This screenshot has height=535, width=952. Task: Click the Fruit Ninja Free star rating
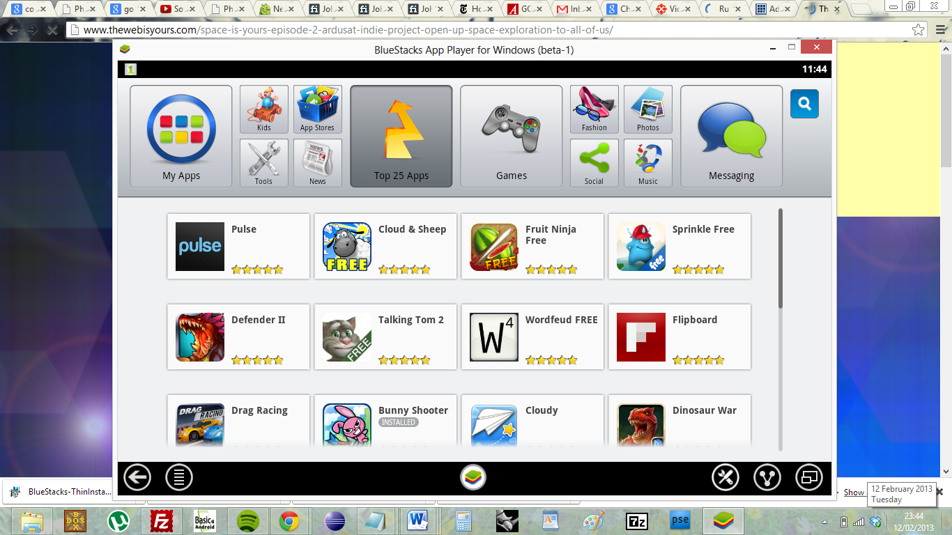(x=551, y=270)
